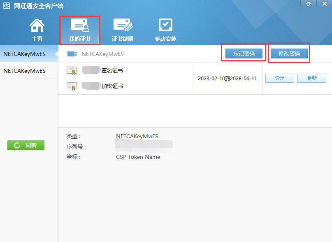Click the 修改密码 button
332x242 pixels.
289,54
